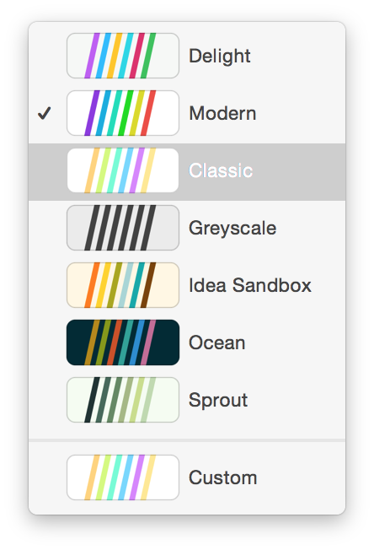Select the Delight theme swatch
This screenshot has height=550, width=374.
point(123,56)
